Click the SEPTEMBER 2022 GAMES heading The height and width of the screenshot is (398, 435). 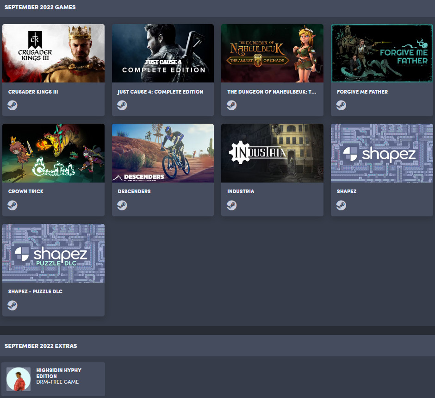(x=40, y=7)
